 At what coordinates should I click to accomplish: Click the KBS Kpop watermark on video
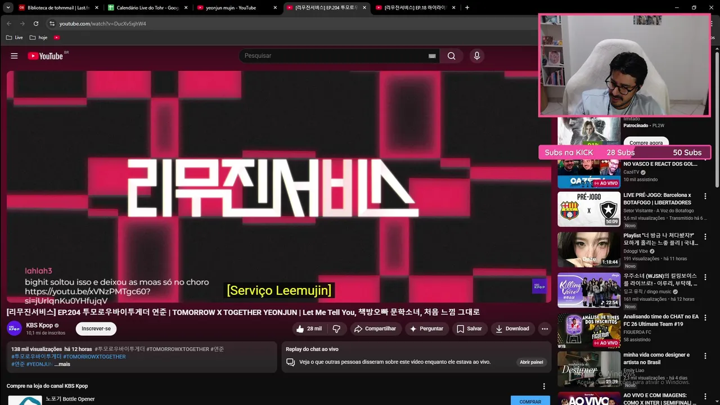coord(539,286)
